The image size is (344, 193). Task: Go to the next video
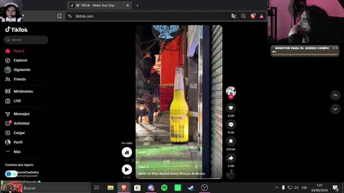pyautogui.click(x=335, y=109)
